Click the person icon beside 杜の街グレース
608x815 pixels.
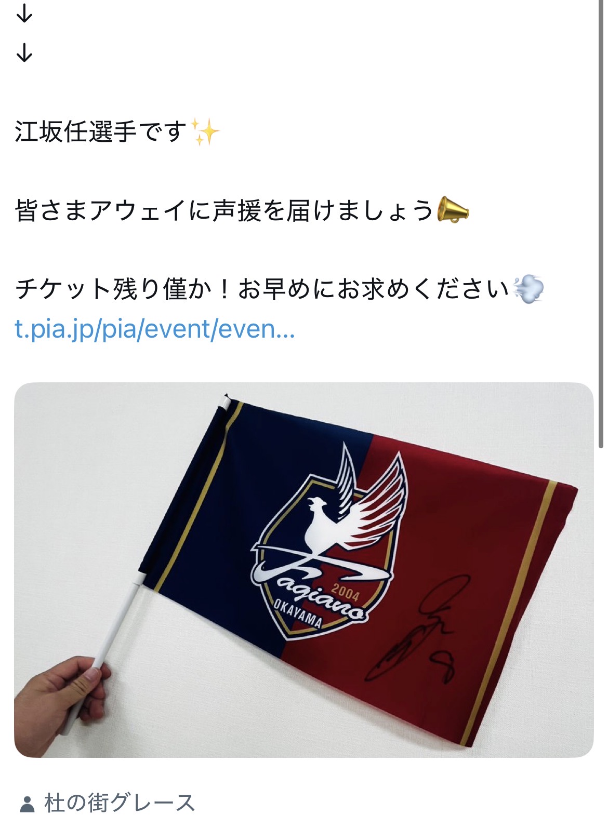[x=27, y=803]
